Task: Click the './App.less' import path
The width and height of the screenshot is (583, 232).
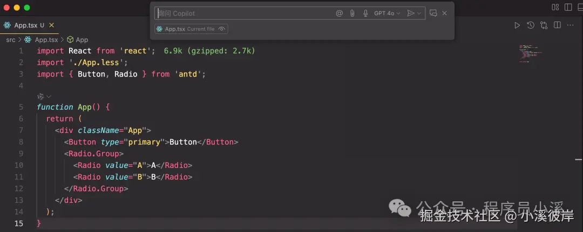Action: 96,62
